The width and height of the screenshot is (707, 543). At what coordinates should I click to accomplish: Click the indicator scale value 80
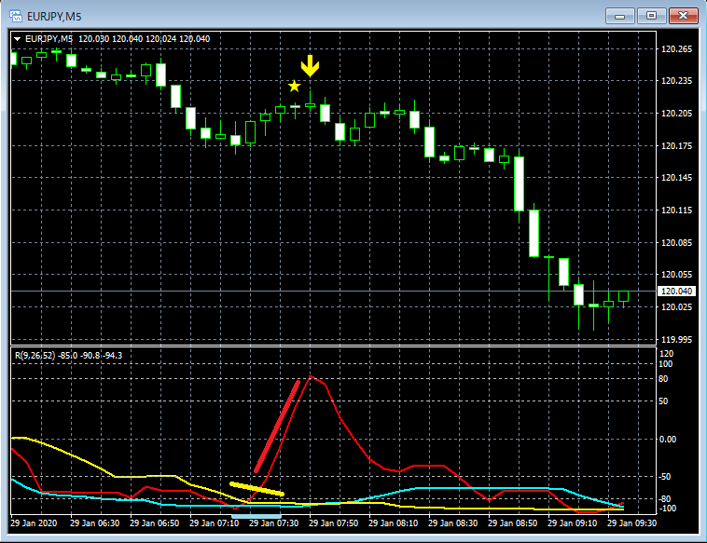click(663, 379)
